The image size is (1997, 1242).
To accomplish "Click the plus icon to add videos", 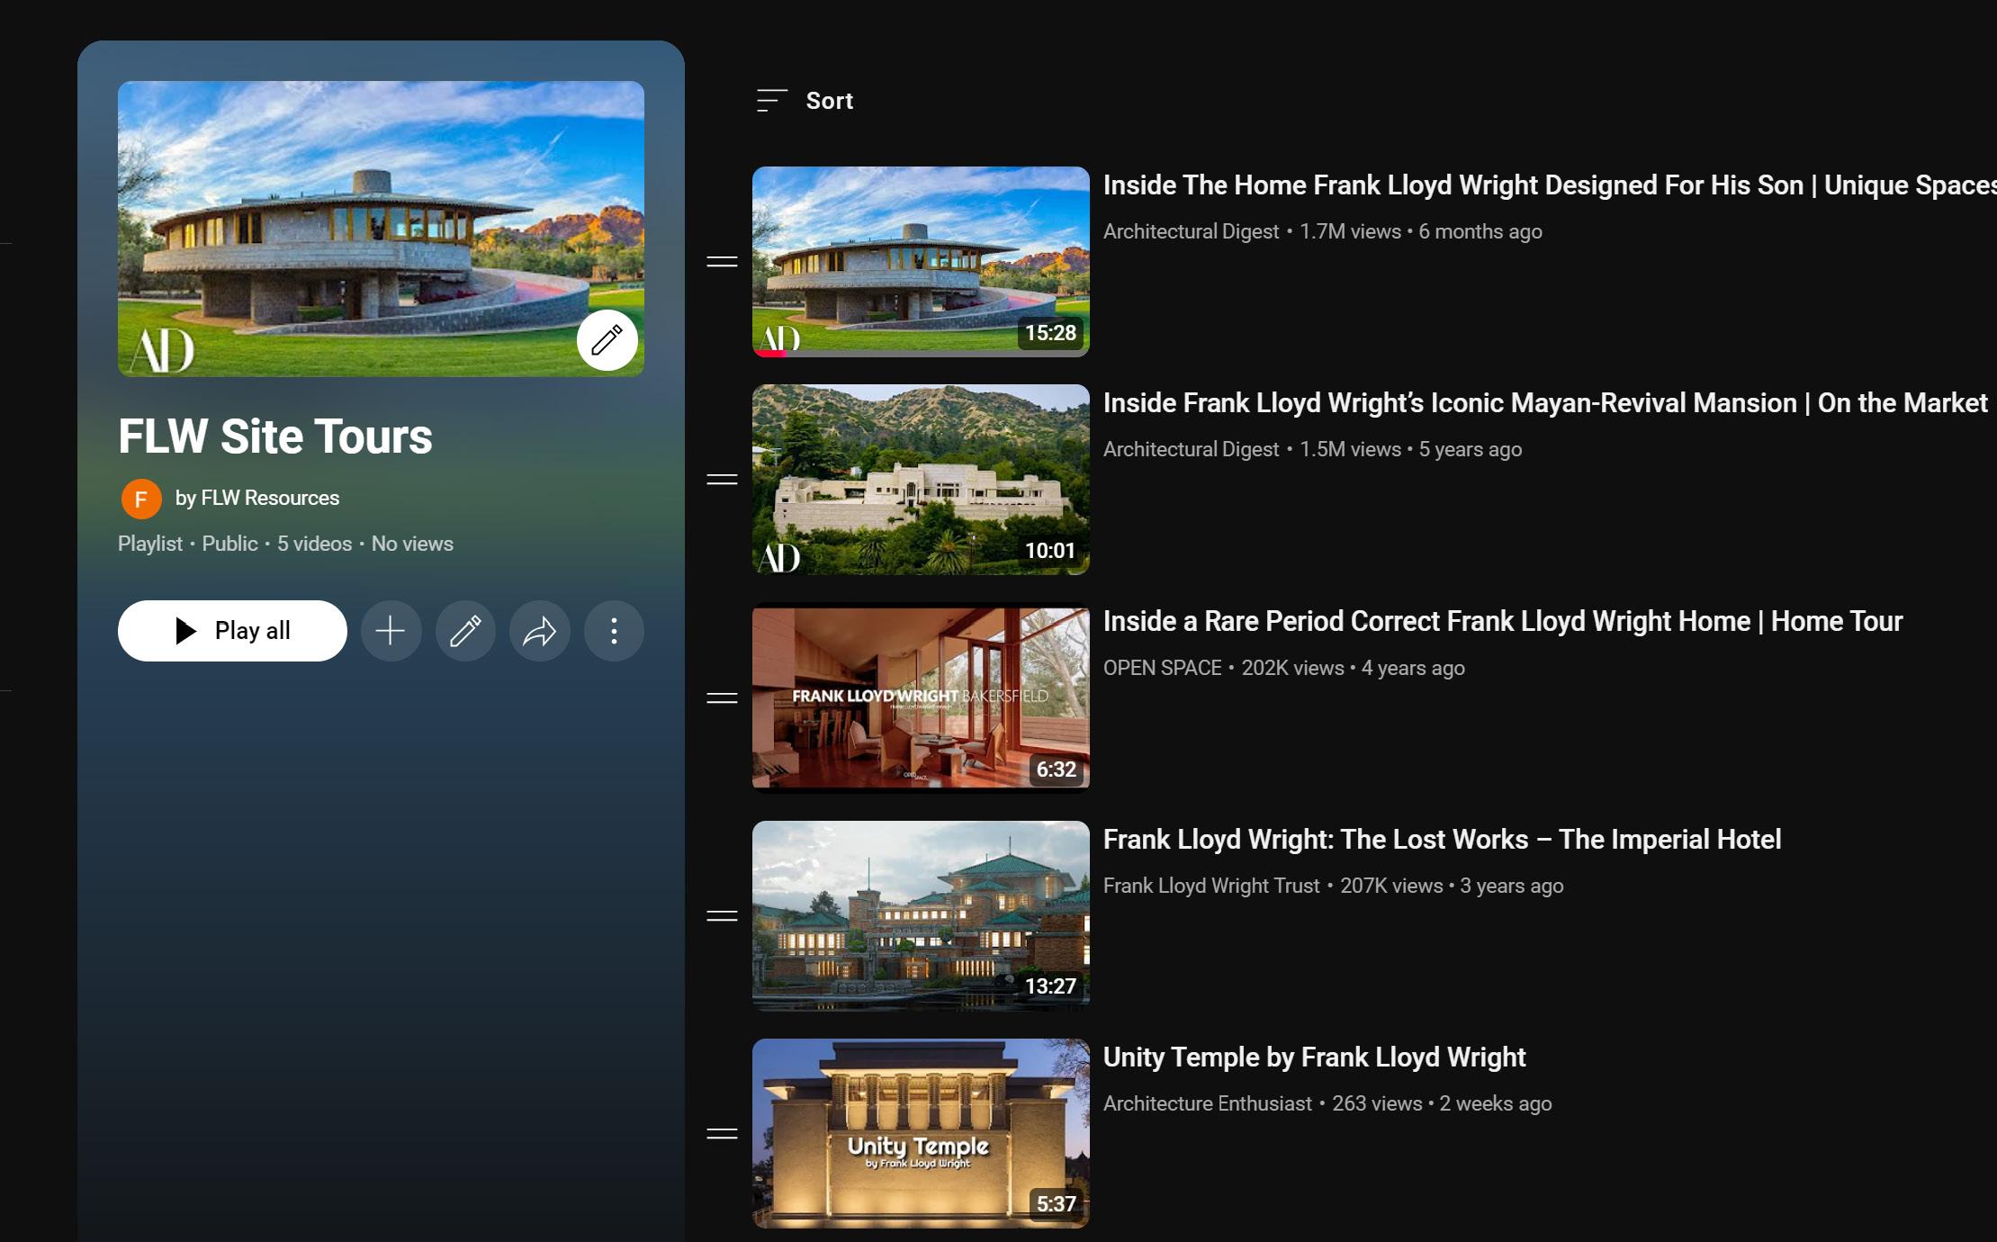I will pos(391,631).
